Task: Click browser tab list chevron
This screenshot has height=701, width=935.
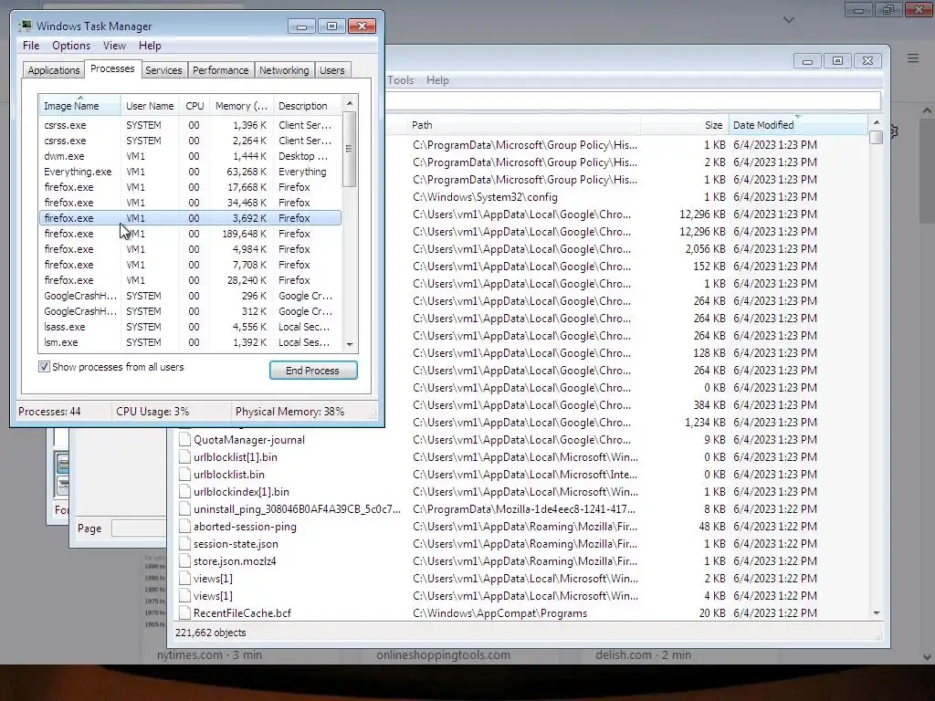Action: pyautogui.click(x=788, y=20)
